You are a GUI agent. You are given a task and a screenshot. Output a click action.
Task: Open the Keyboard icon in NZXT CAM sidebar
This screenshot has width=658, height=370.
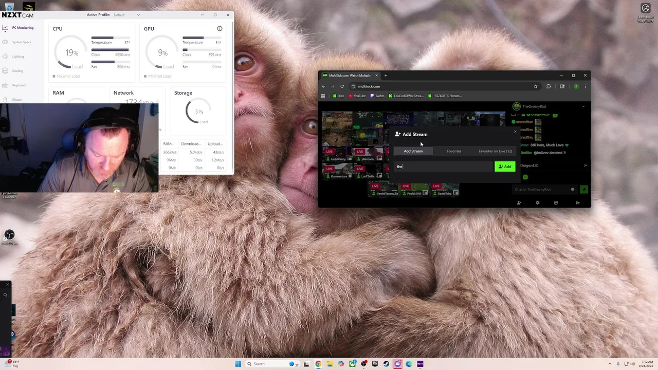click(x=5, y=85)
